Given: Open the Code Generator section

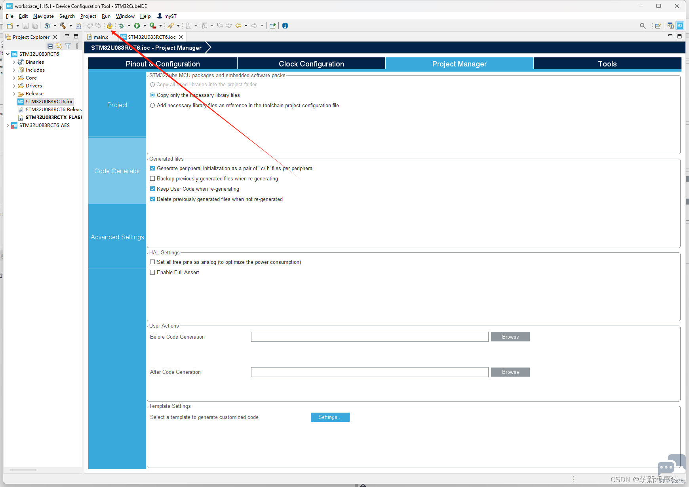Looking at the screenshot, I should tap(117, 171).
